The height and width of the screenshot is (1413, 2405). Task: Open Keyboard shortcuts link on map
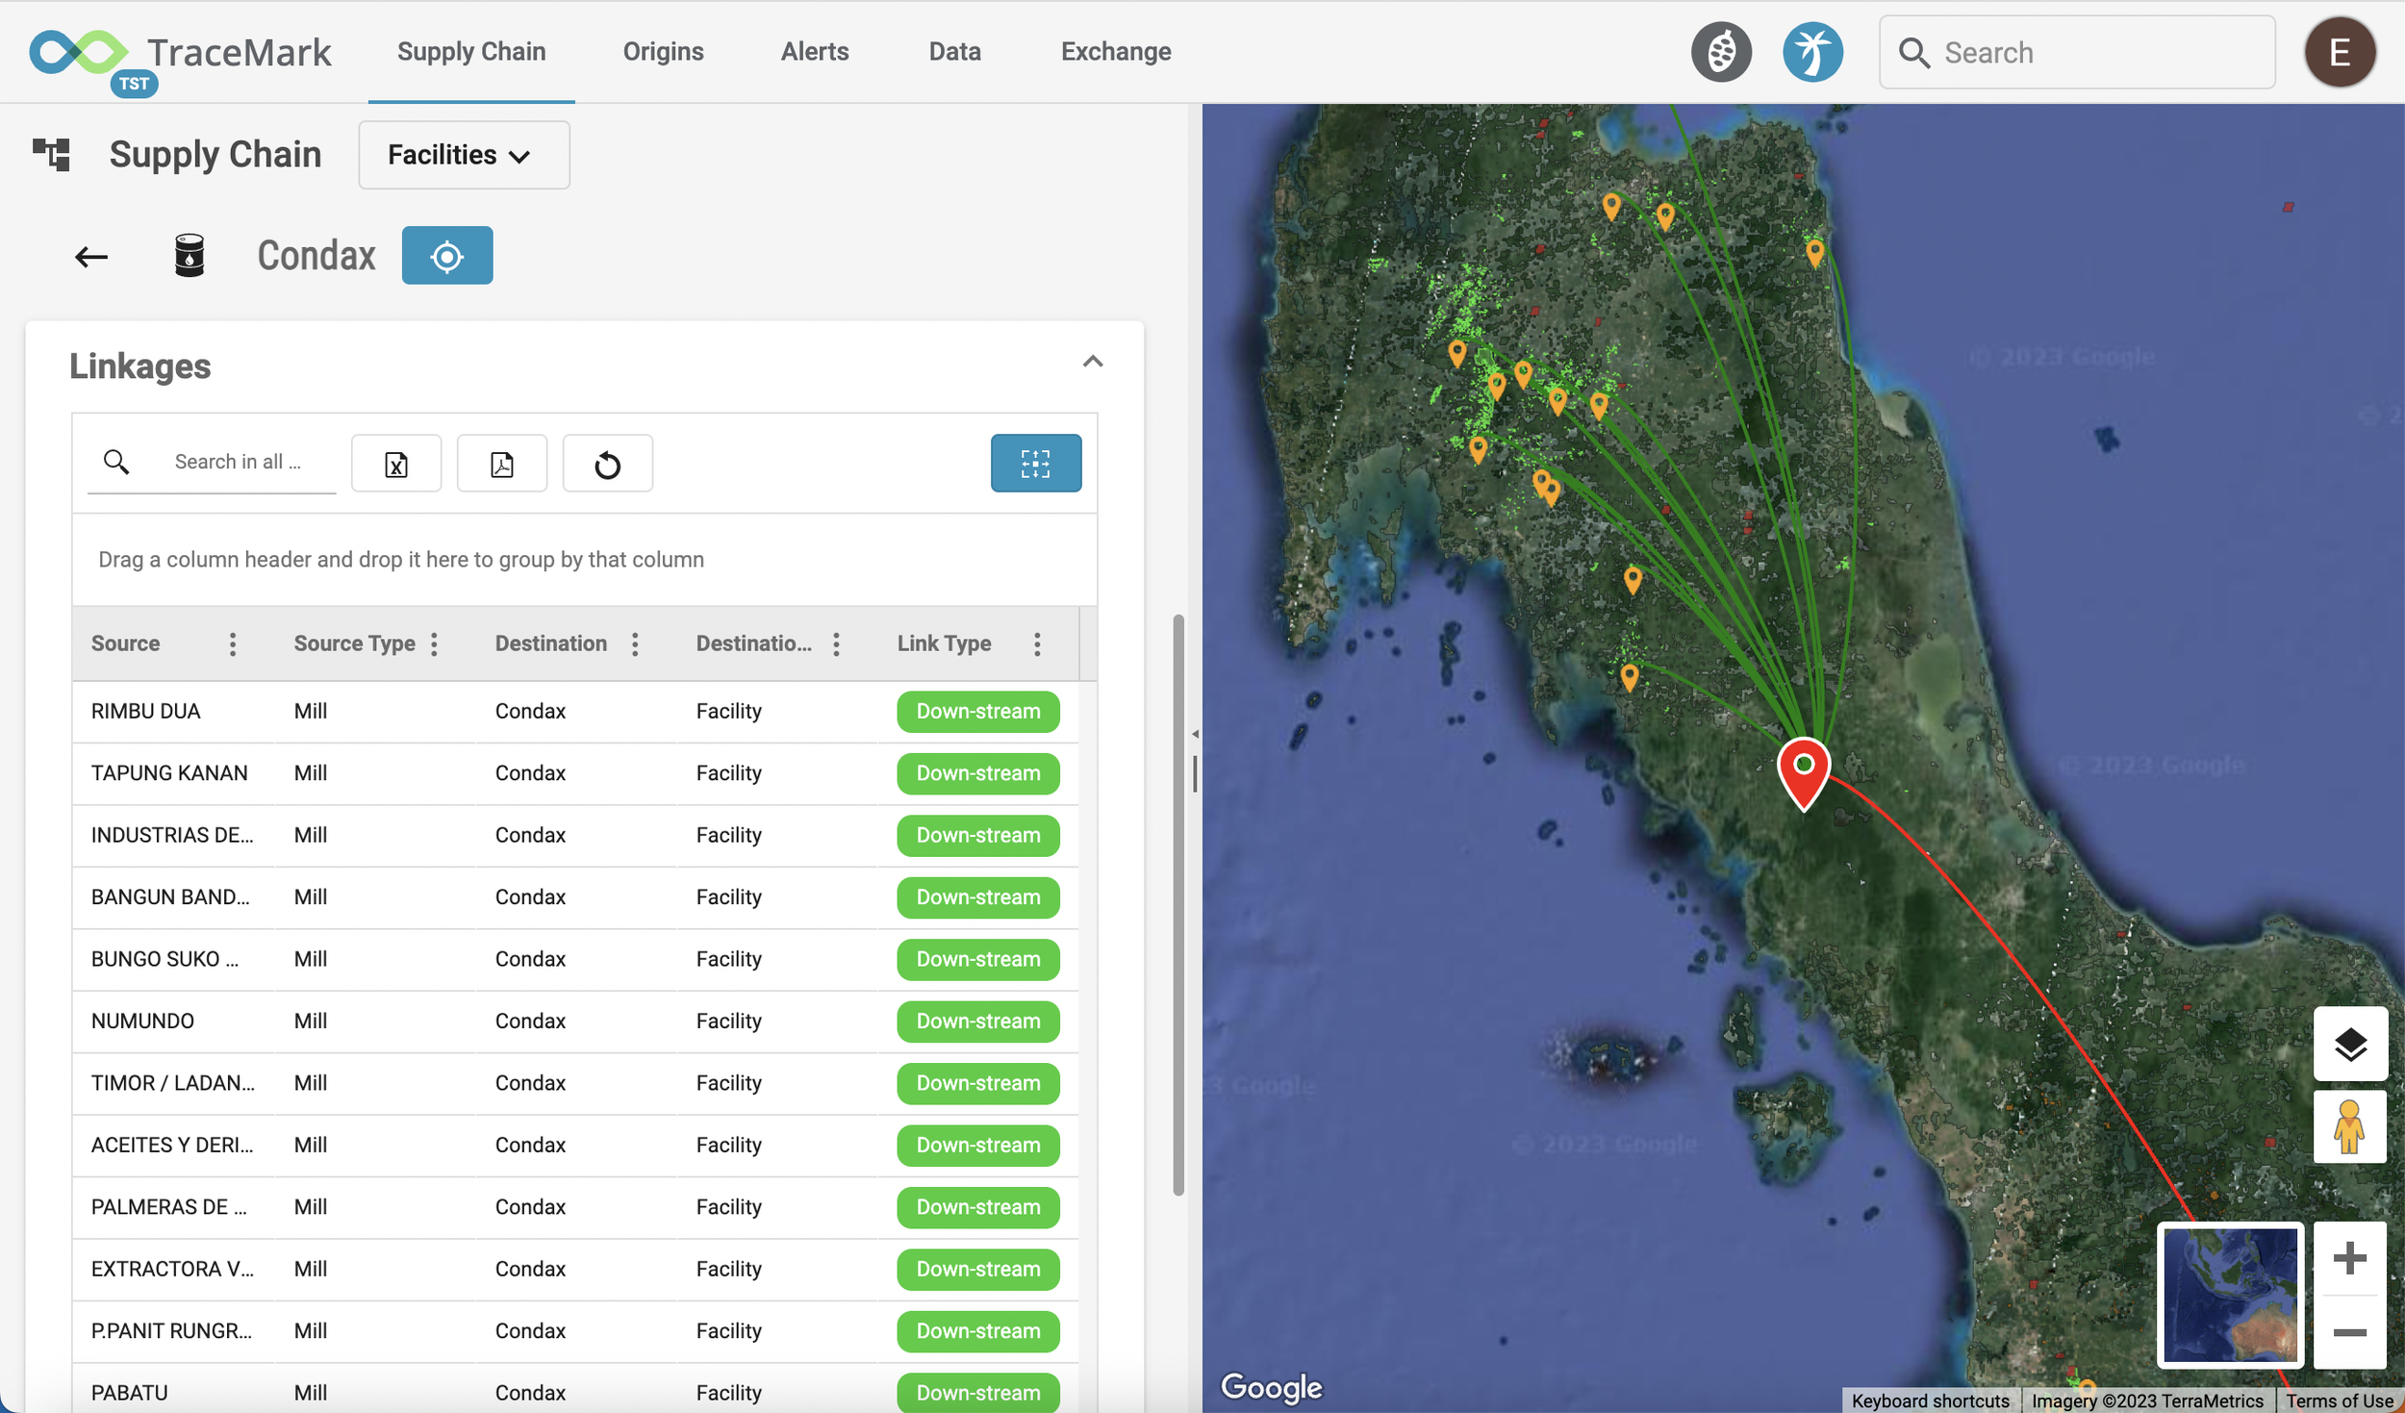coord(1930,1400)
